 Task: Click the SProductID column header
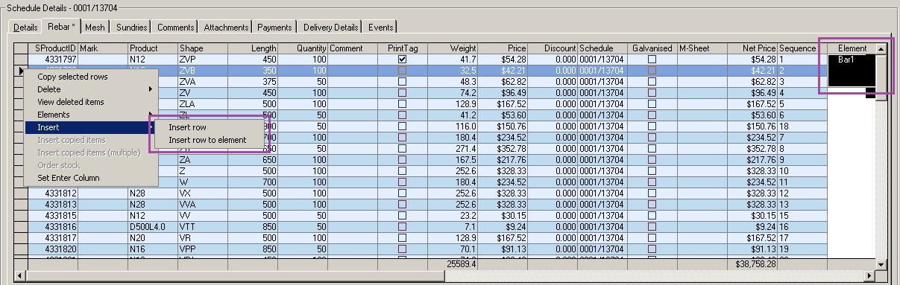coord(53,48)
